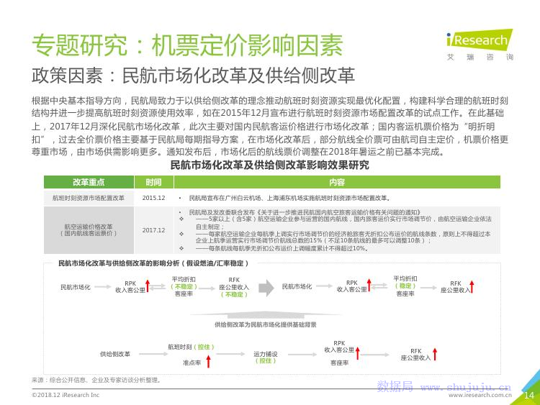Screen dimensions: 540x405
Task: Select subtitle 政策因素：民航市场化改革及供给侧改革
Action: tap(193, 76)
